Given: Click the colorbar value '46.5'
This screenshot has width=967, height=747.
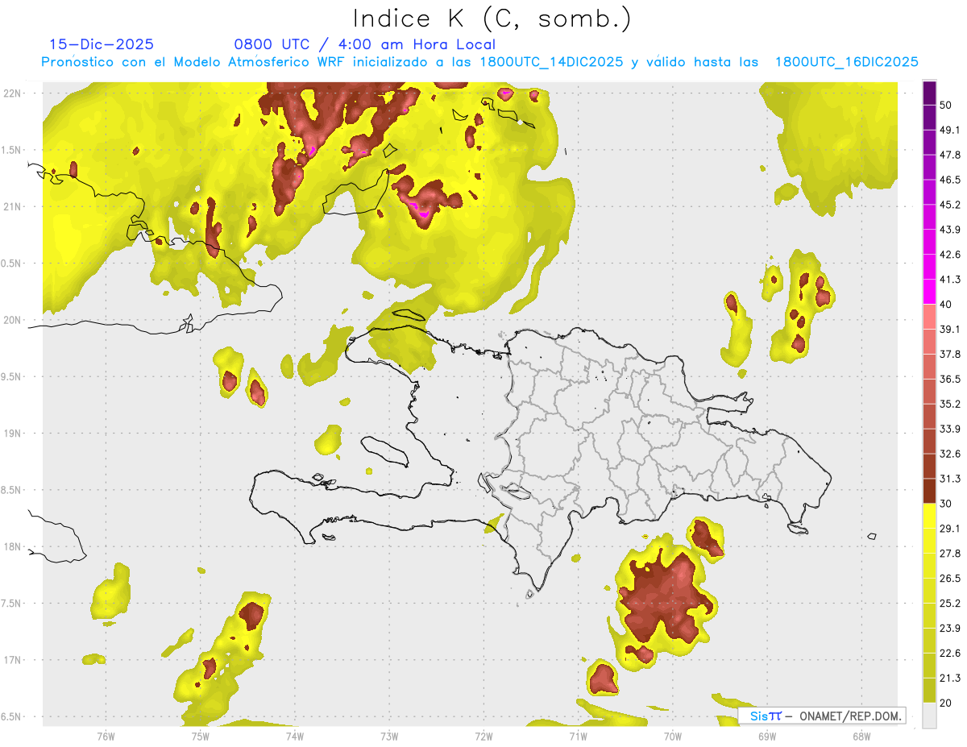Looking at the screenshot, I should pyautogui.click(x=950, y=180).
